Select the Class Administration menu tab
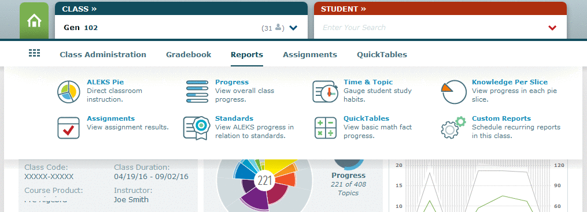Screen dimensions: 587x212 pyautogui.click(x=103, y=55)
